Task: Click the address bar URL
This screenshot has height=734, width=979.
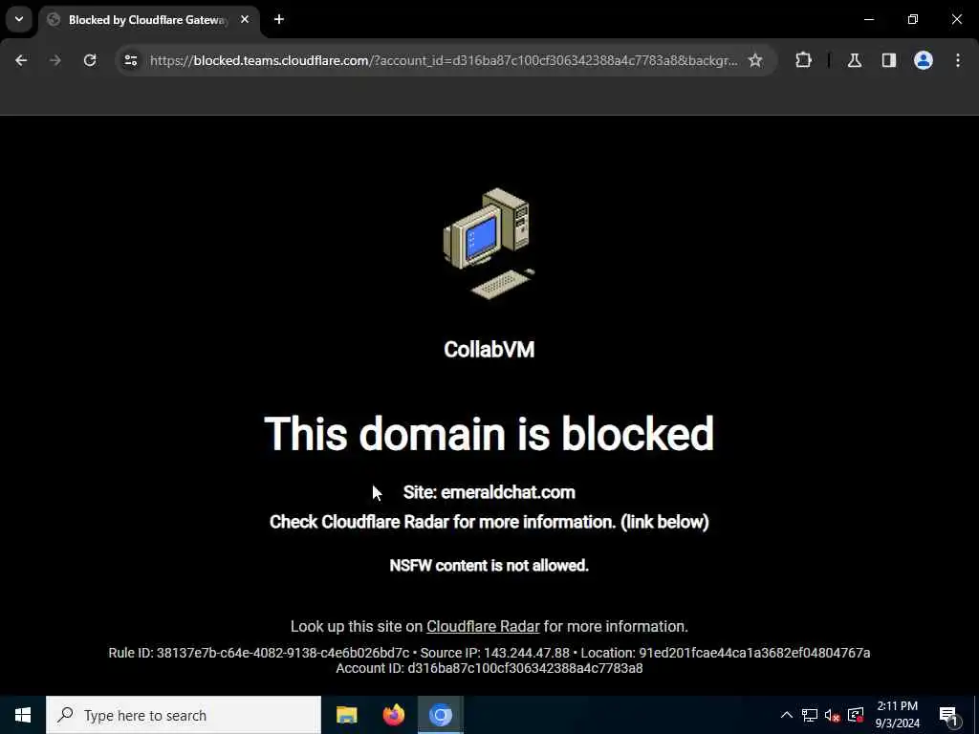Action: [x=444, y=60]
